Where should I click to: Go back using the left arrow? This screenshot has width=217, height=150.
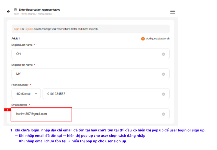[x=9, y=12]
